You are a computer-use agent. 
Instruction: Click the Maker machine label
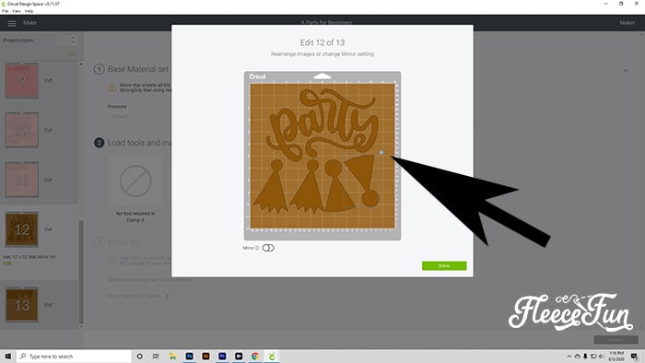point(627,23)
